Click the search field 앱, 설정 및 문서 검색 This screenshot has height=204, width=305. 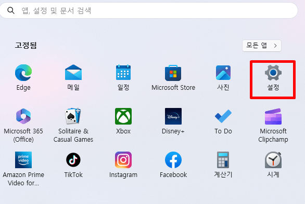pyautogui.click(x=149, y=10)
